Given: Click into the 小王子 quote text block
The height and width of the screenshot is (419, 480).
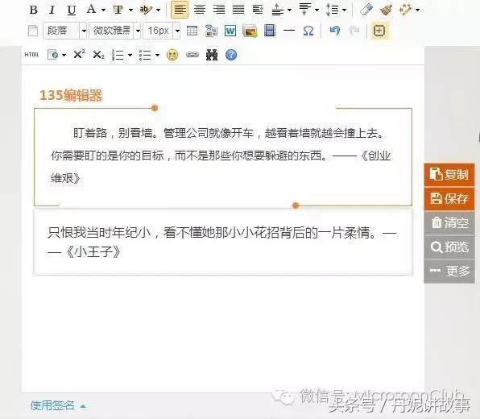Looking at the screenshot, I should pos(222,243).
